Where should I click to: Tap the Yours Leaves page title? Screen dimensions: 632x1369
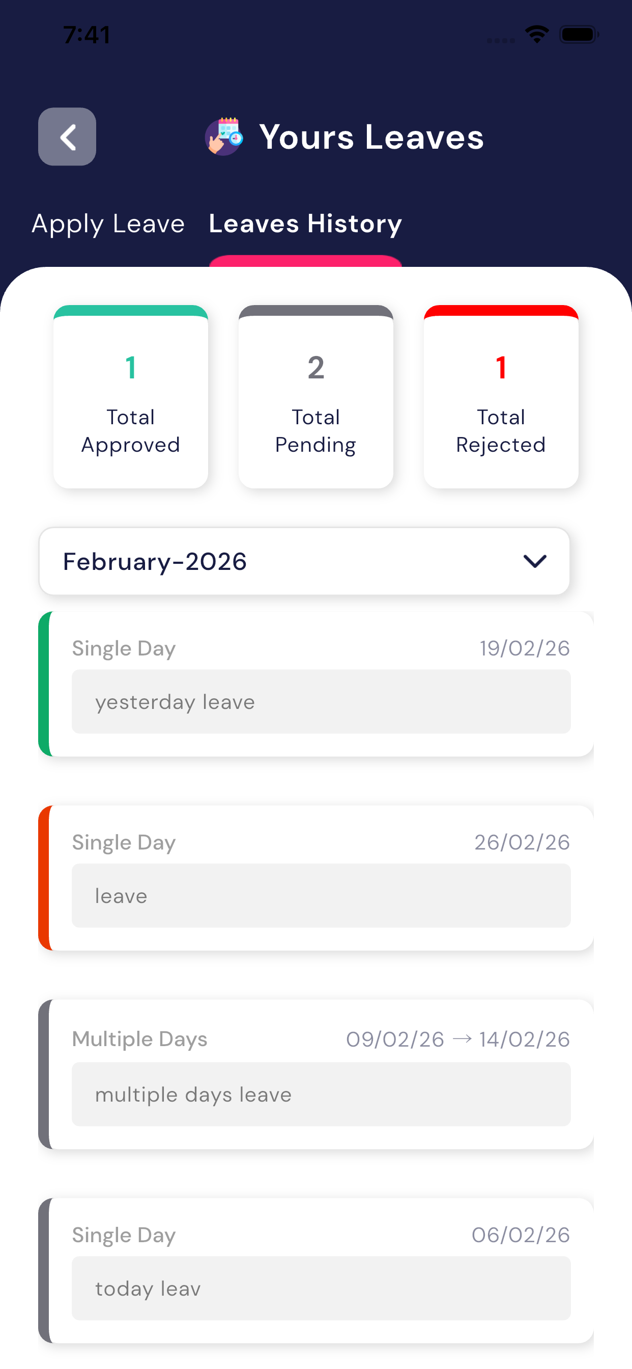pyautogui.click(x=371, y=136)
